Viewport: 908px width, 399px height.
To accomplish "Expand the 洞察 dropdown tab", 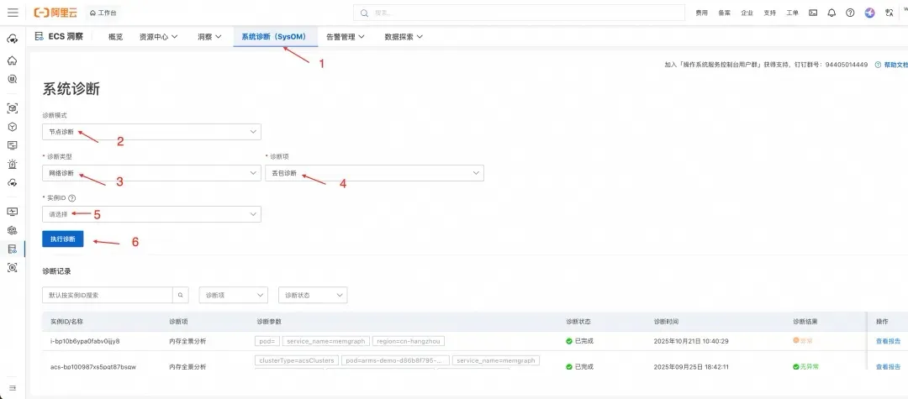I will pos(209,36).
